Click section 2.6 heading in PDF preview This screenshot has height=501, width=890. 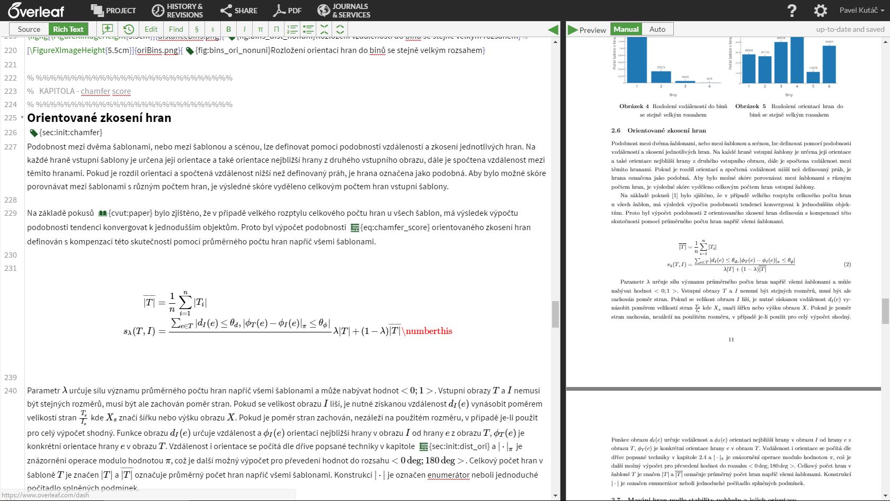(658, 130)
